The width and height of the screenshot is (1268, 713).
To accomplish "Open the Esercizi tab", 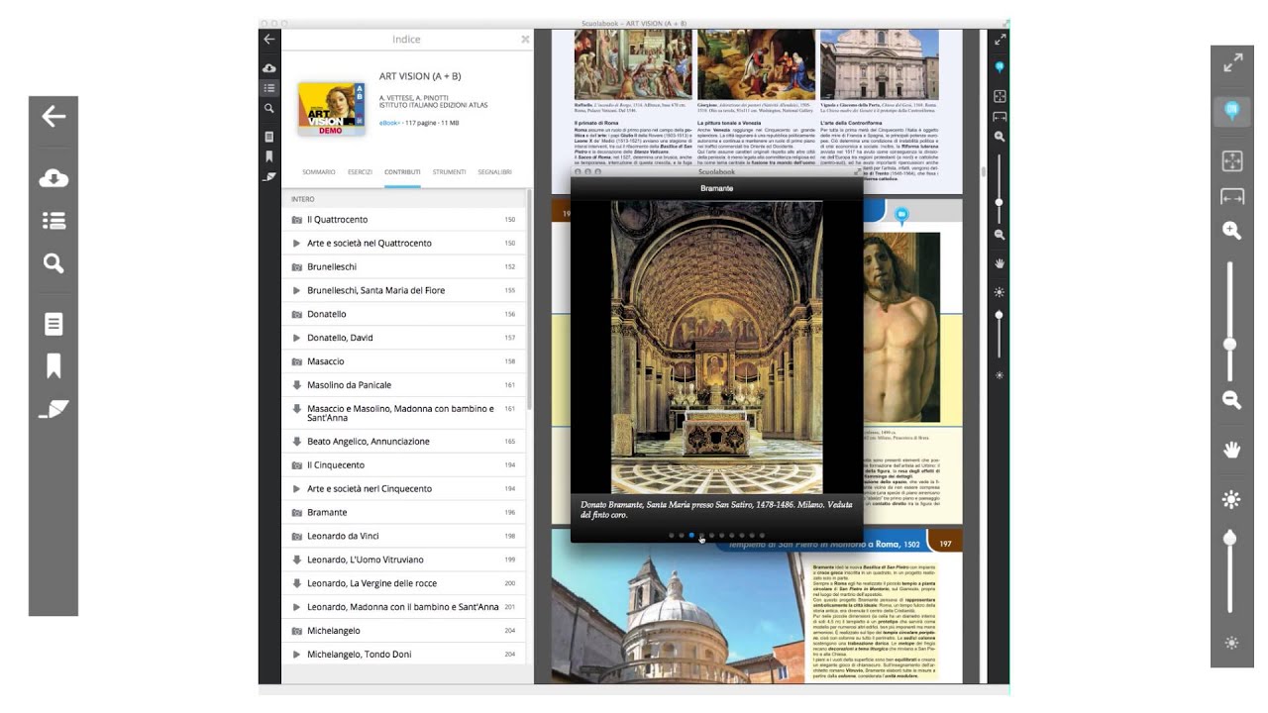I will pos(360,172).
